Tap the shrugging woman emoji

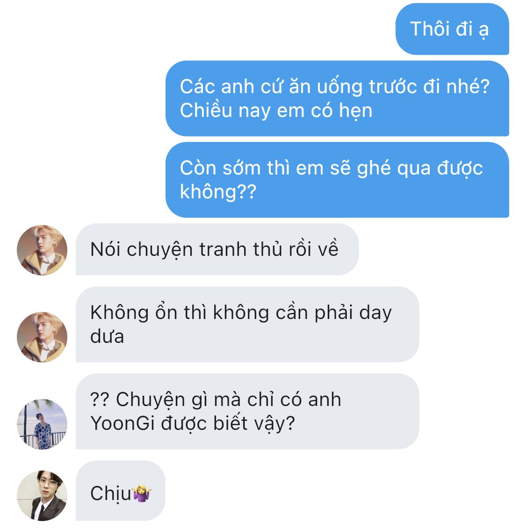[142, 493]
